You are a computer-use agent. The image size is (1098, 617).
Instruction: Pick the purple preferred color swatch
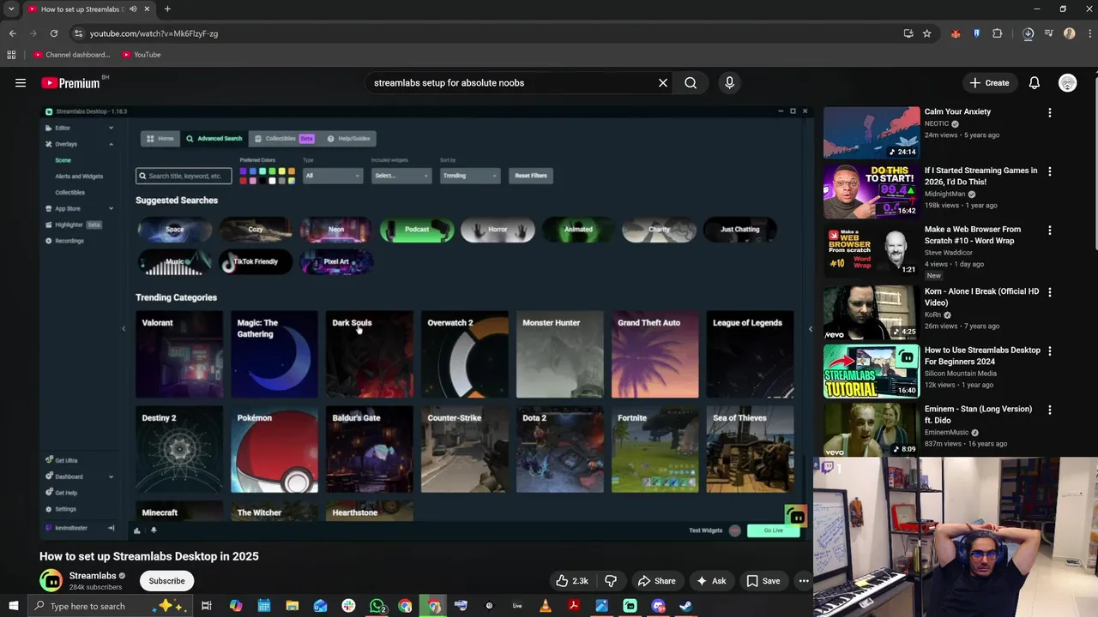click(x=243, y=171)
